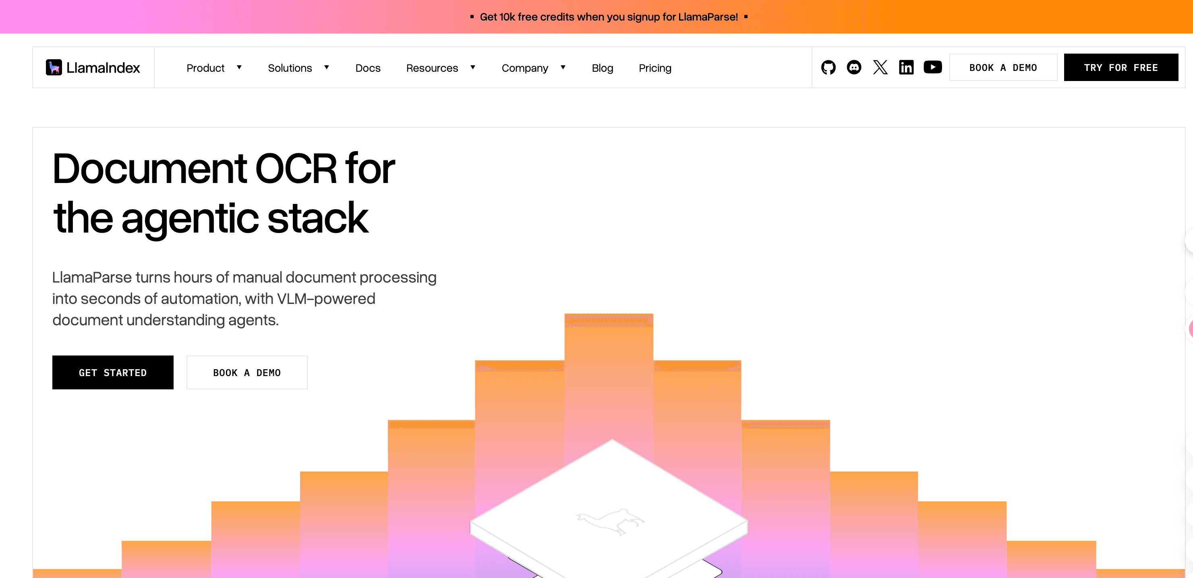Viewport: 1193px width, 578px height.
Task: Expand the Company dropdown arrow
Action: pos(563,68)
